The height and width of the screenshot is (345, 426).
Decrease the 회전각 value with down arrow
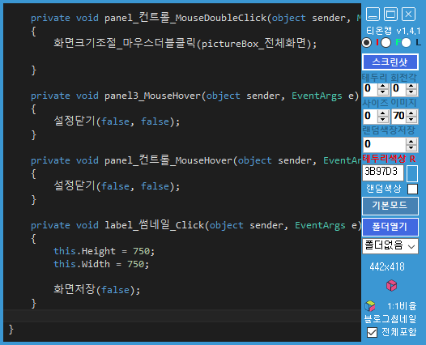pyautogui.click(x=411, y=92)
